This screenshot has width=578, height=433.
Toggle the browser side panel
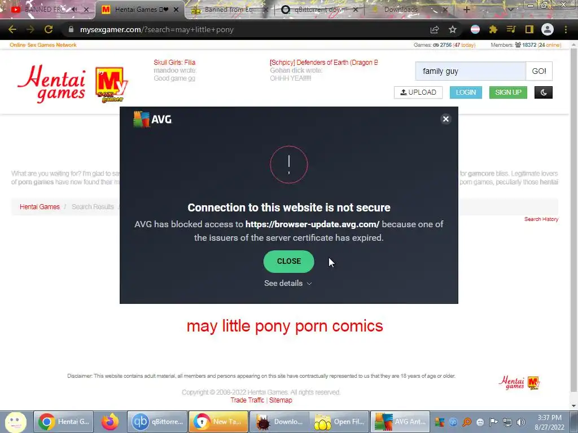pyautogui.click(x=529, y=29)
